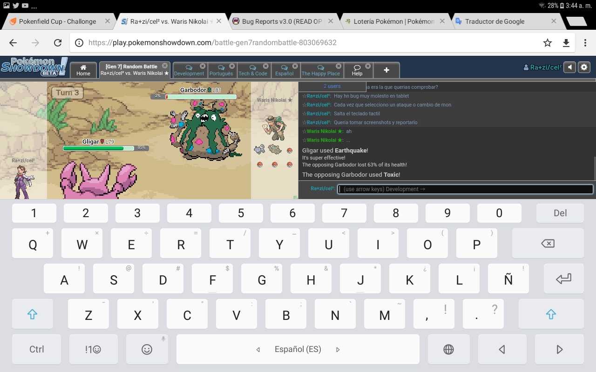
Task: Open the Español chat tab
Action: point(284,70)
